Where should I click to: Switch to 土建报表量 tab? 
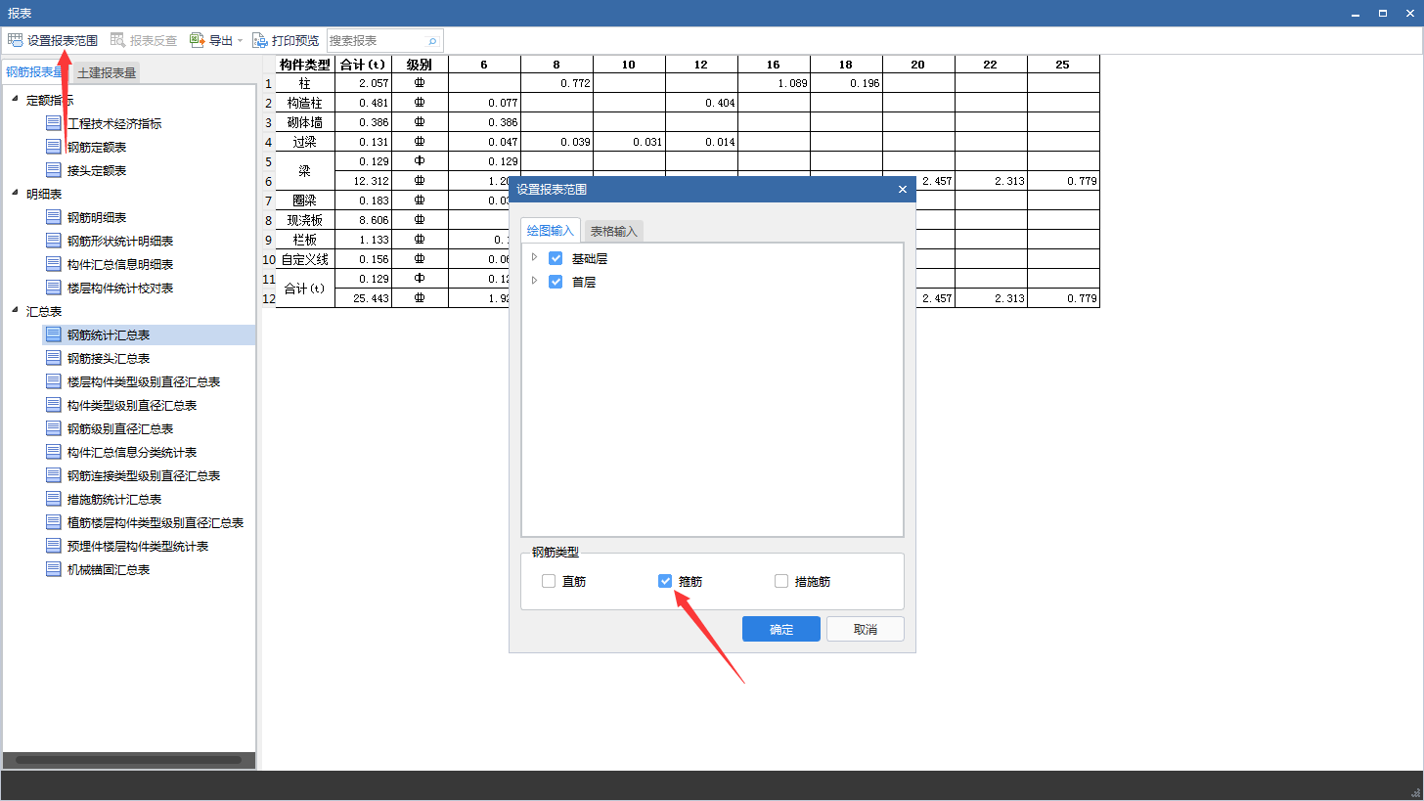coord(107,72)
